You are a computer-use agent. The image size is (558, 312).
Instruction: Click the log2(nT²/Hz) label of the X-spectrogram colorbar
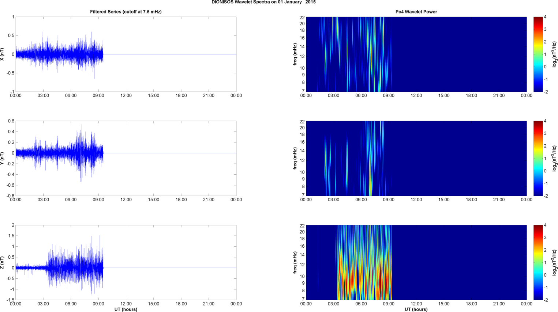[x=555, y=54]
